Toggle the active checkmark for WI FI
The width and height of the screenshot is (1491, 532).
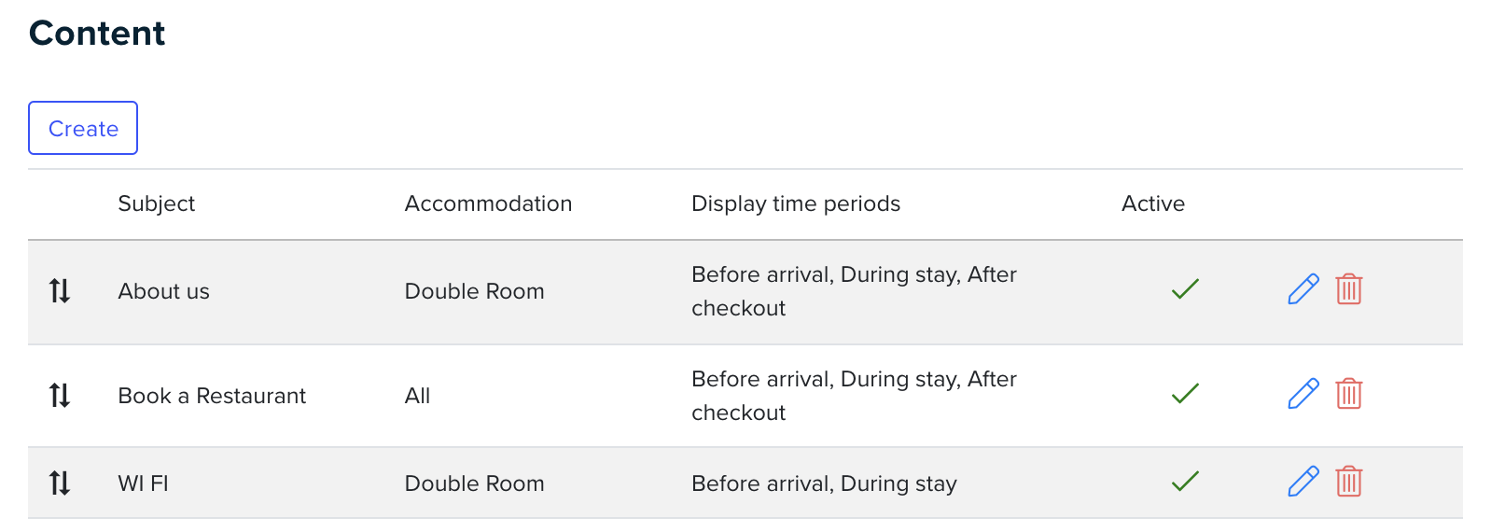coord(1185,482)
